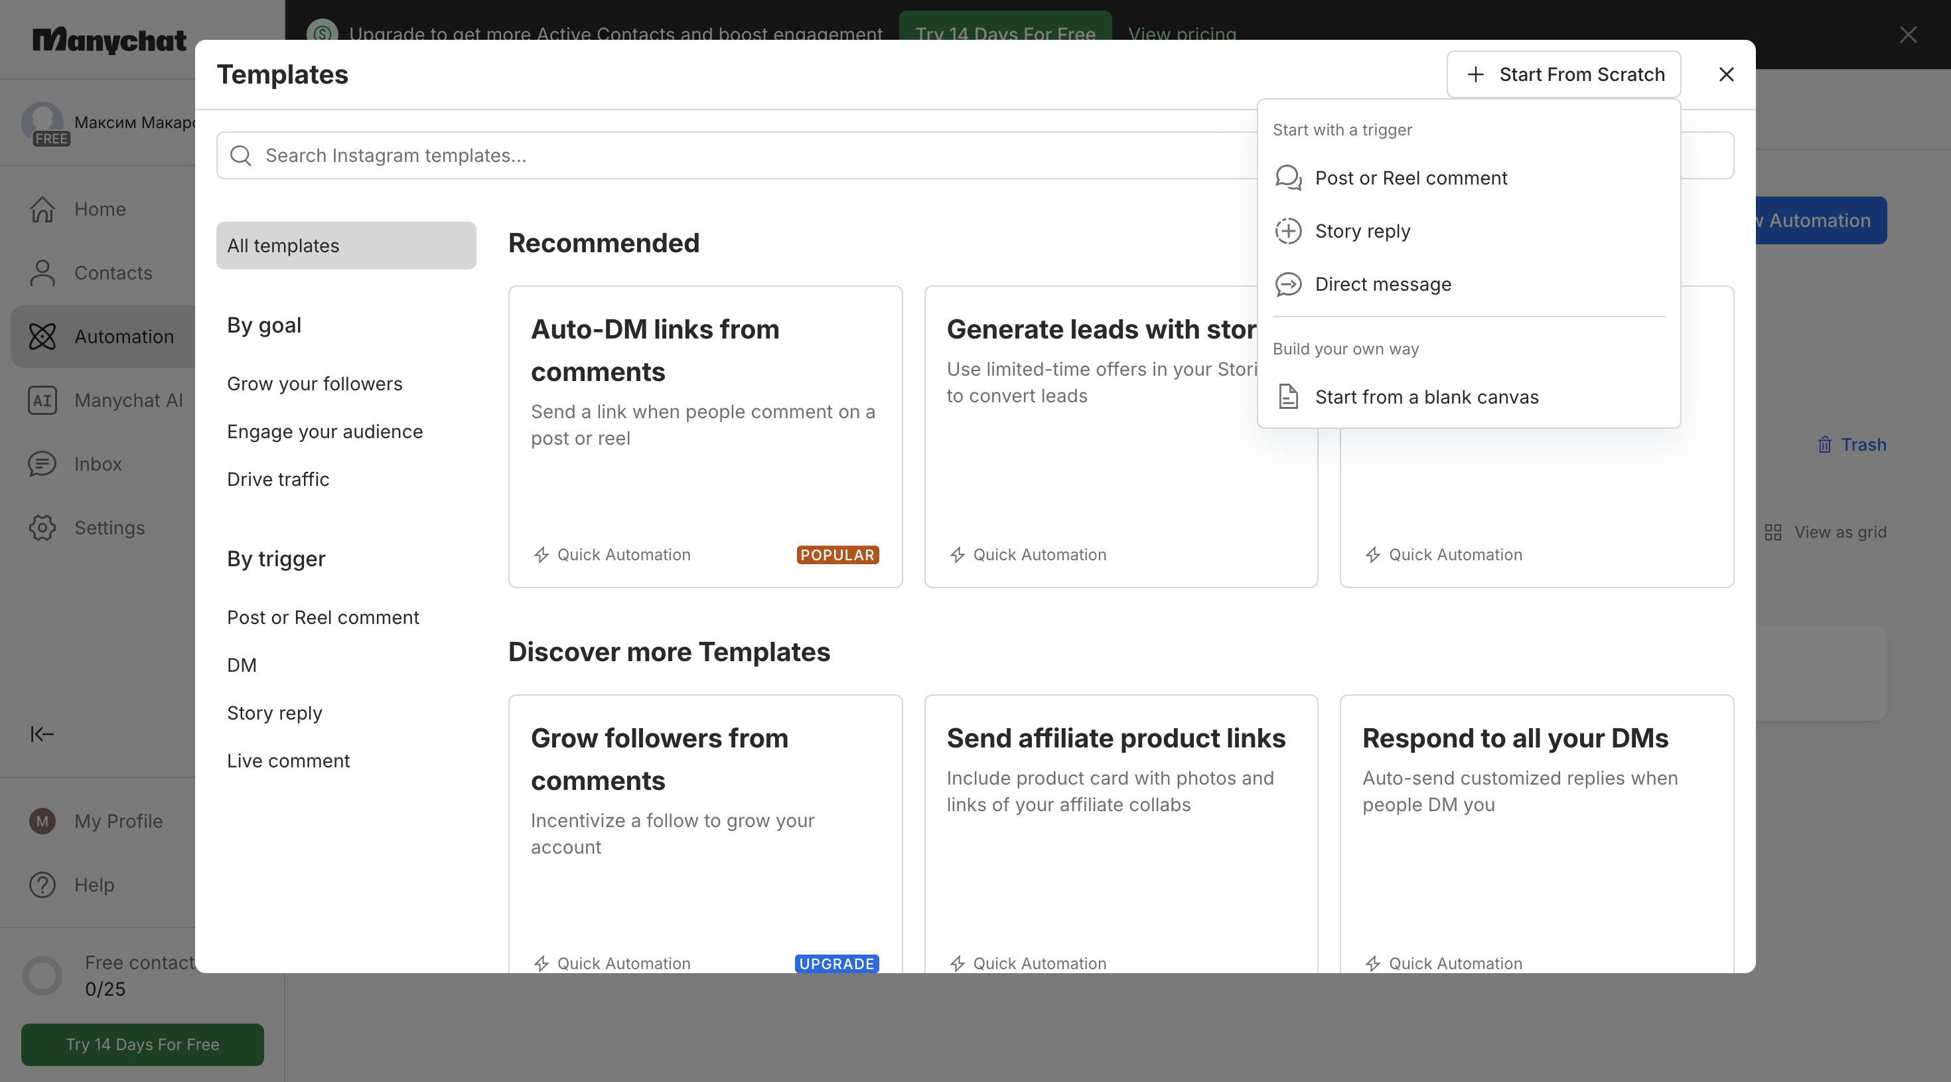Screen dimensions: 1951x1082
Task: Click the Help question mark icon
Action: coord(42,884)
